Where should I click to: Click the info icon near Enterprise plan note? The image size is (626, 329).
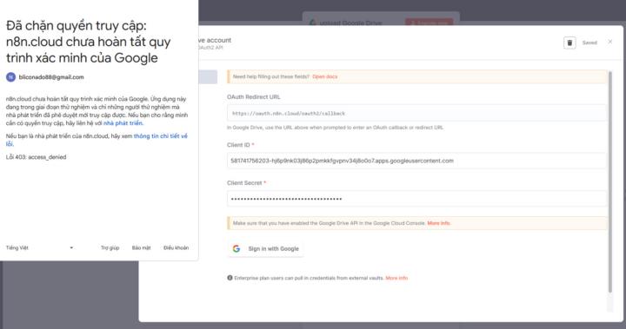[230, 278]
